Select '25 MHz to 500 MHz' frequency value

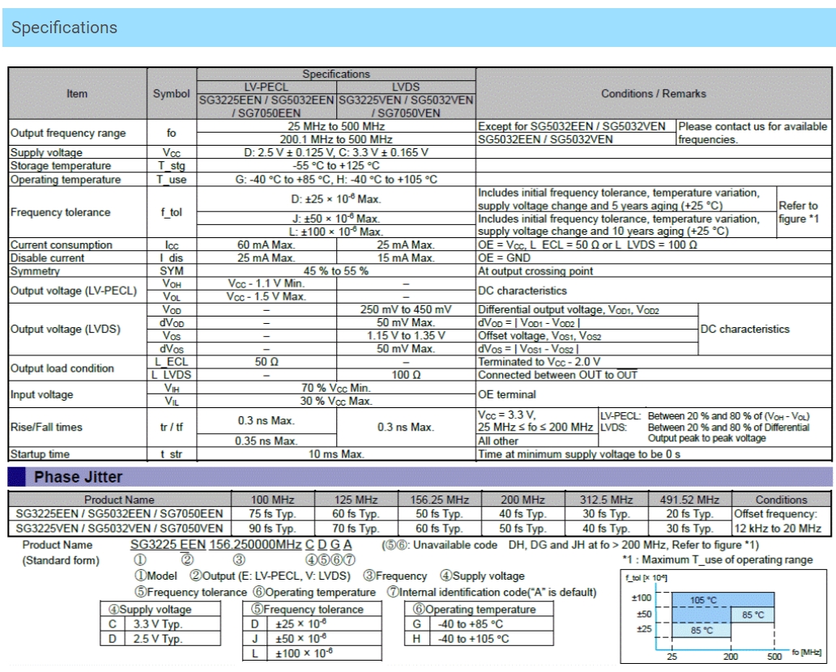click(x=336, y=126)
